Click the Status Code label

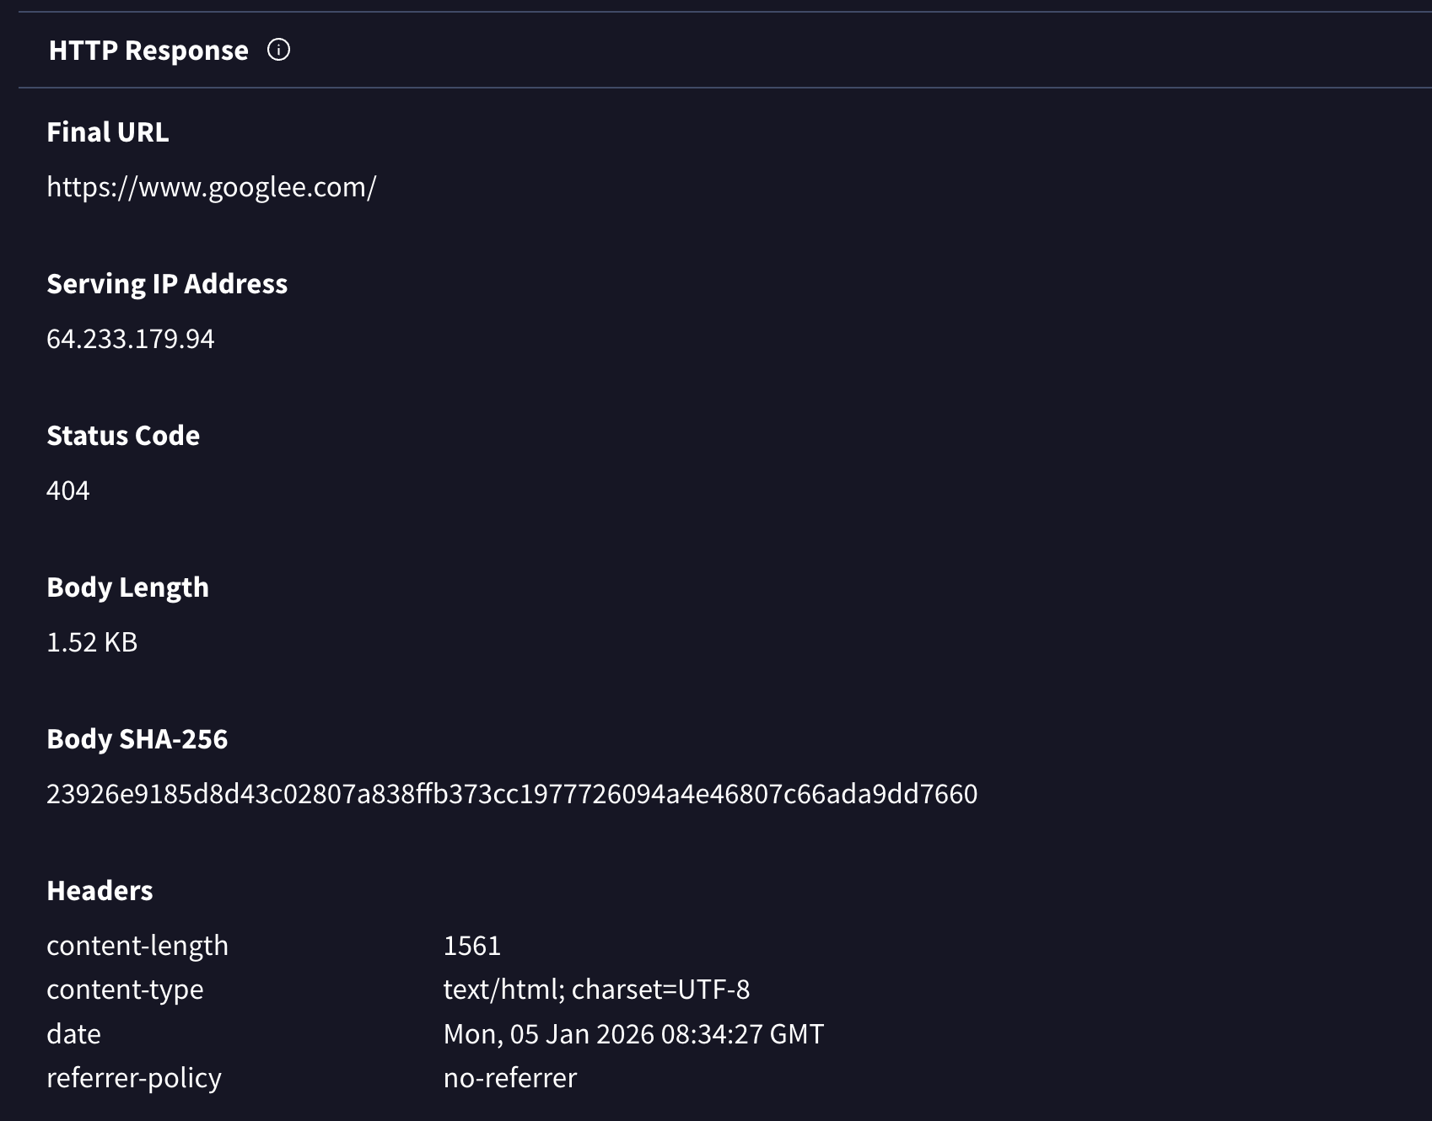click(123, 436)
